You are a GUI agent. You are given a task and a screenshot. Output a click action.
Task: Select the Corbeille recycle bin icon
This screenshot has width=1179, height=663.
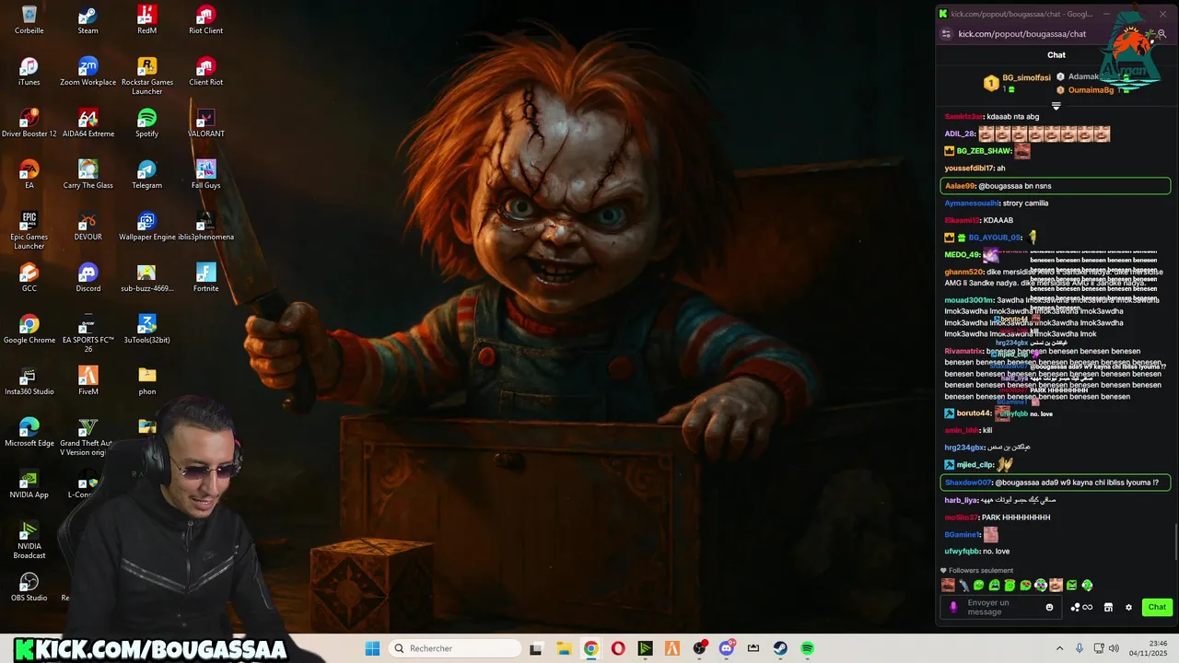coord(29,19)
